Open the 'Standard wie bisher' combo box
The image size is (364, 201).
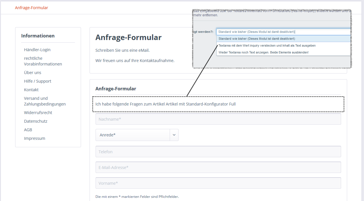(284, 32)
